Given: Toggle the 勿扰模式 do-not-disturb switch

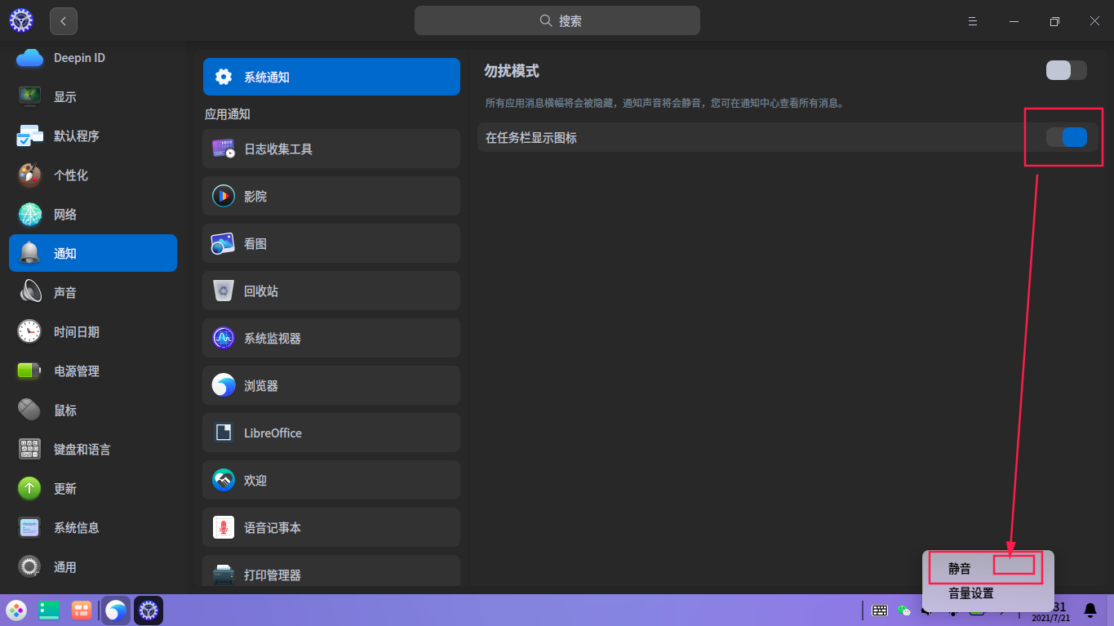Looking at the screenshot, I should 1067,70.
